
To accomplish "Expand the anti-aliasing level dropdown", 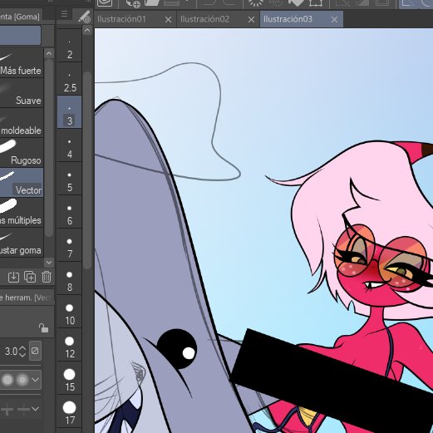I will pos(35,380).
